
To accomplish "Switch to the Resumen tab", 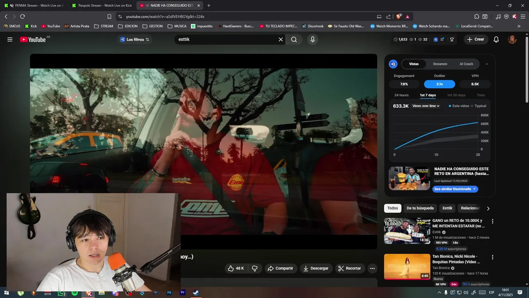I will pos(440,64).
